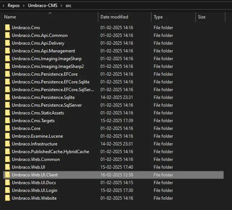This screenshot has width=232, height=210.
Task: Select the Umbraco.Web.UI.Login folder name
Action: pos(34,190)
